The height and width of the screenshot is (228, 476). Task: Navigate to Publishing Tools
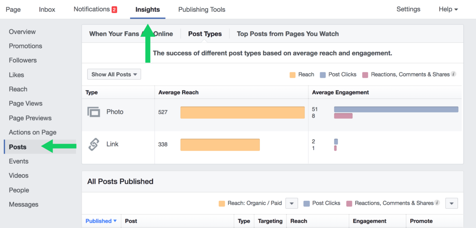coord(202,9)
